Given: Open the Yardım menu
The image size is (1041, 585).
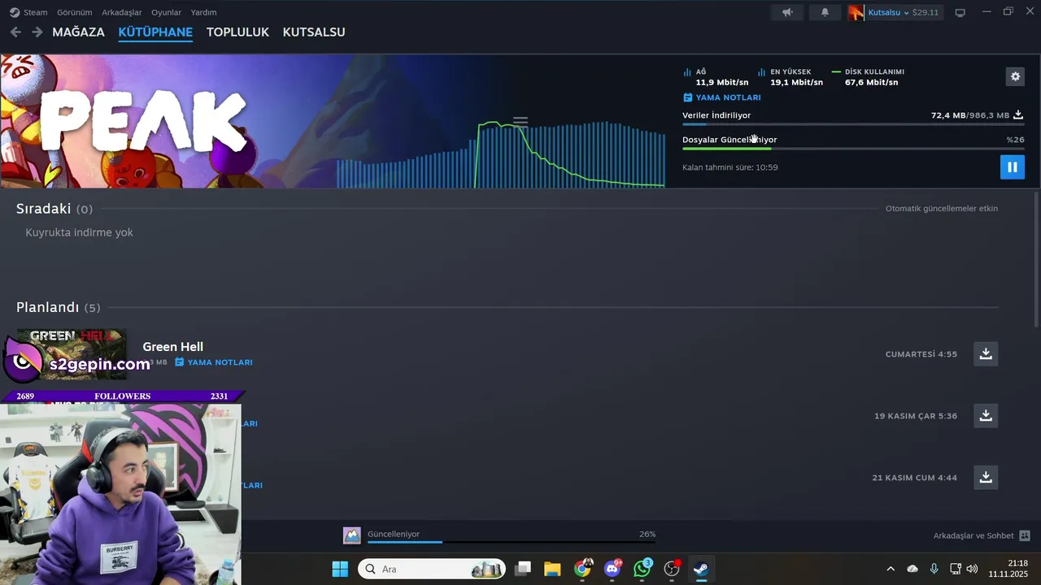Looking at the screenshot, I should pos(203,12).
